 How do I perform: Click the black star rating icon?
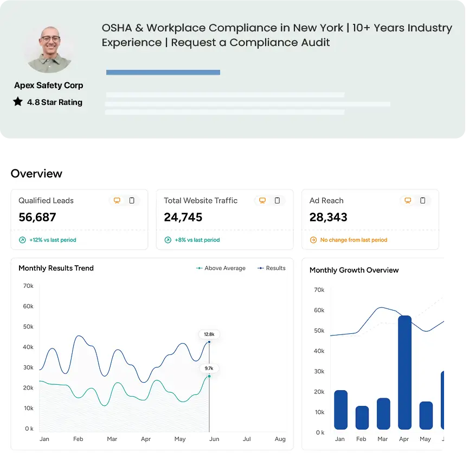pyautogui.click(x=18, y=102)
